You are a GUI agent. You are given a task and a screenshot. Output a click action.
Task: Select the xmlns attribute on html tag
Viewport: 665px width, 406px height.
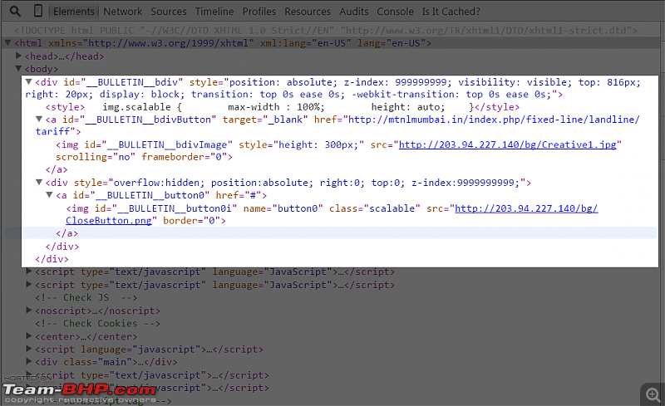151,43
